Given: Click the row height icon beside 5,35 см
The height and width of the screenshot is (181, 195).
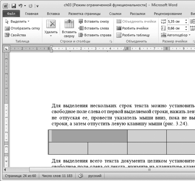Looking at the screenshot, I should (x=163, y=21).
